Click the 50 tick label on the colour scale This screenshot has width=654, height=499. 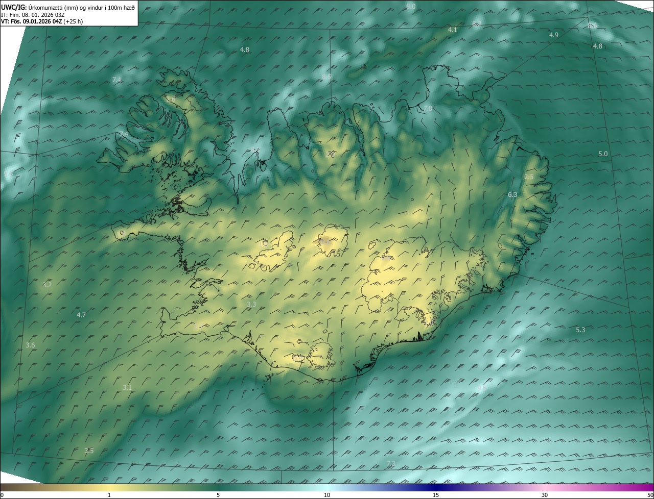click(x=650, y=495)
